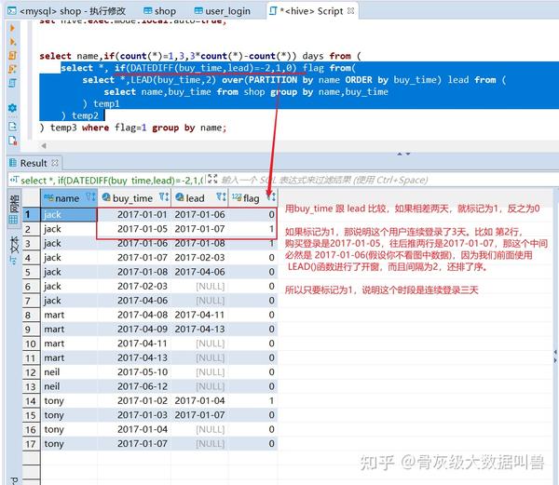The image size is (559, 485).
Task: Click the lead column header
Action: pyautogui.click(x=199, y=197)
